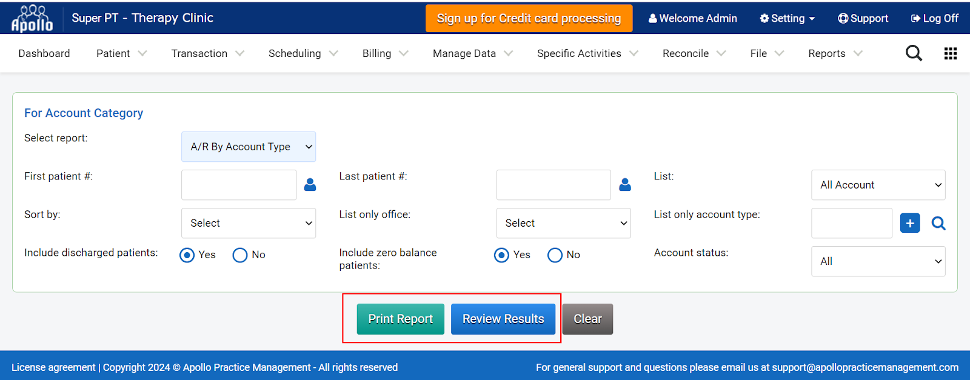Click support email address in footer
This screenshot has height=380, width=970.
tap(865, 367)
